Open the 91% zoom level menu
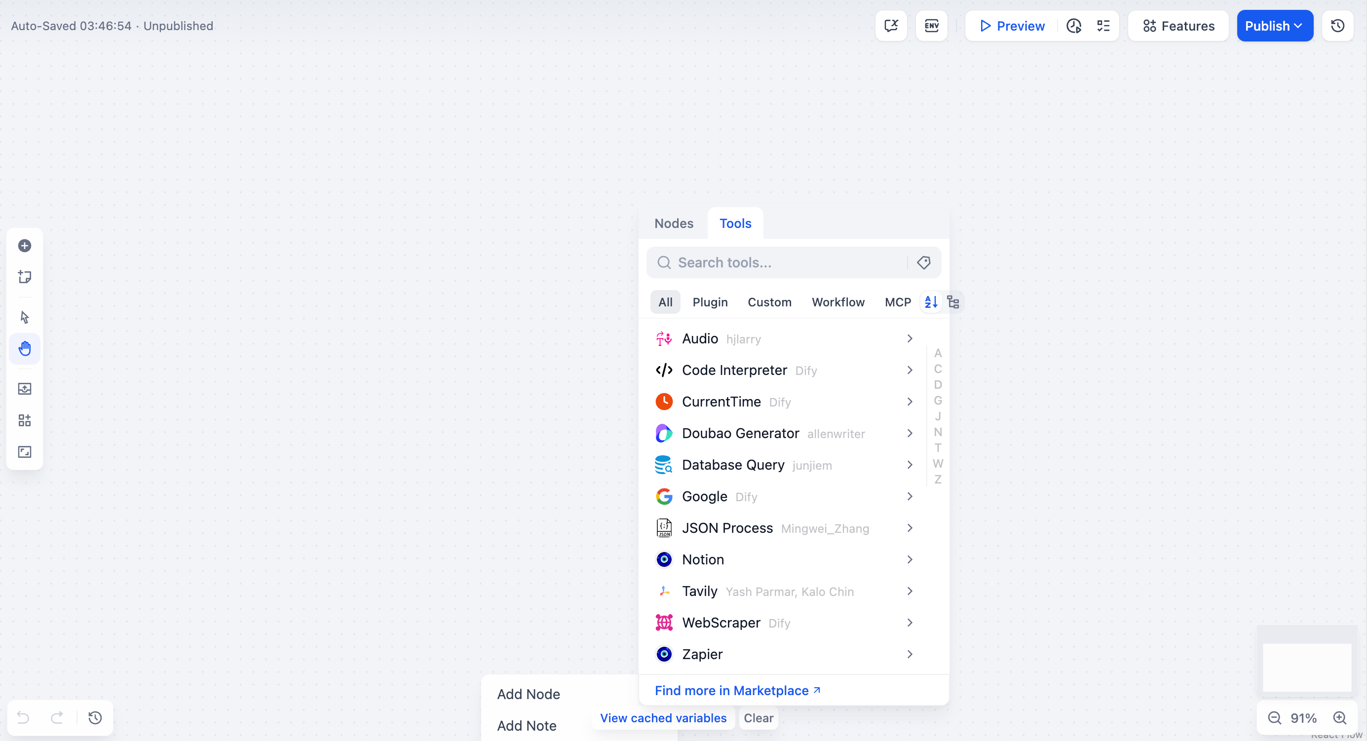The image size is (1367, 741). [x=1304, y=718]
